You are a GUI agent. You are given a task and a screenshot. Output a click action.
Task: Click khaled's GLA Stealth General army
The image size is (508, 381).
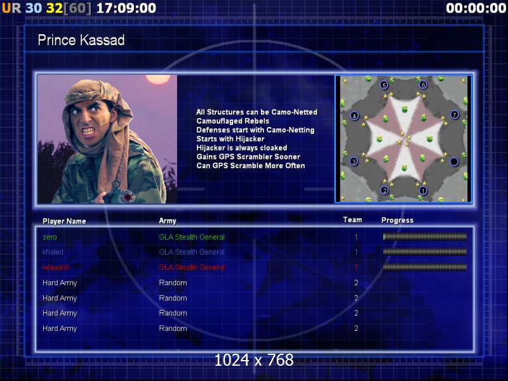click(192, 251)
